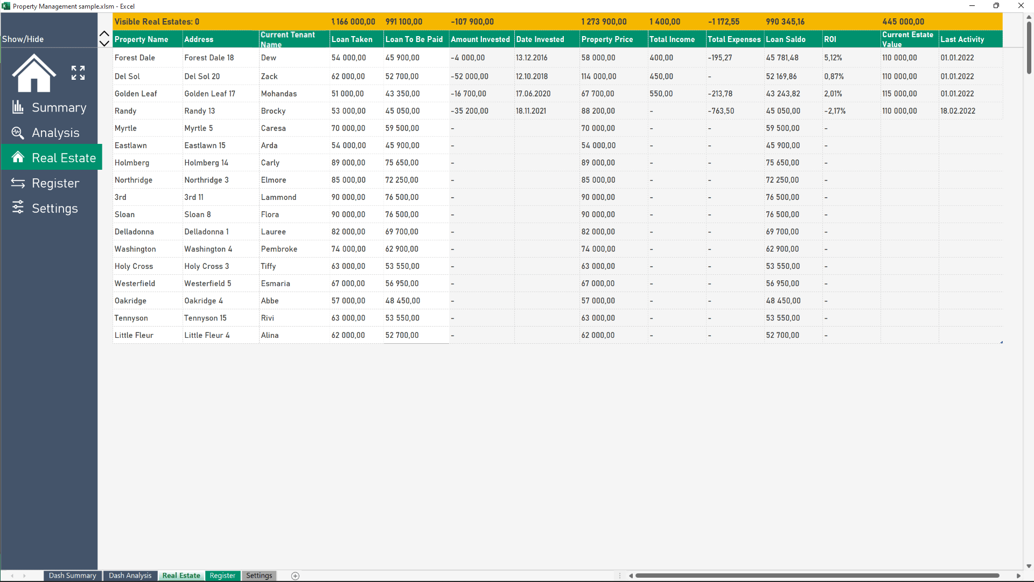Click the fullscreen expand arrows icon
This screenshot has width=1034, height=582.
(78, 73)
